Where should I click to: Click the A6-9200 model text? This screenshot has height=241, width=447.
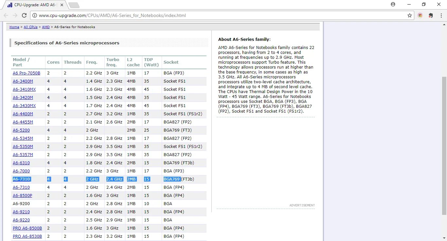coord(21,203)
